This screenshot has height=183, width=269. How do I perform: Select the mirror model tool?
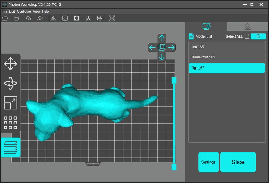tap(53, 18)
